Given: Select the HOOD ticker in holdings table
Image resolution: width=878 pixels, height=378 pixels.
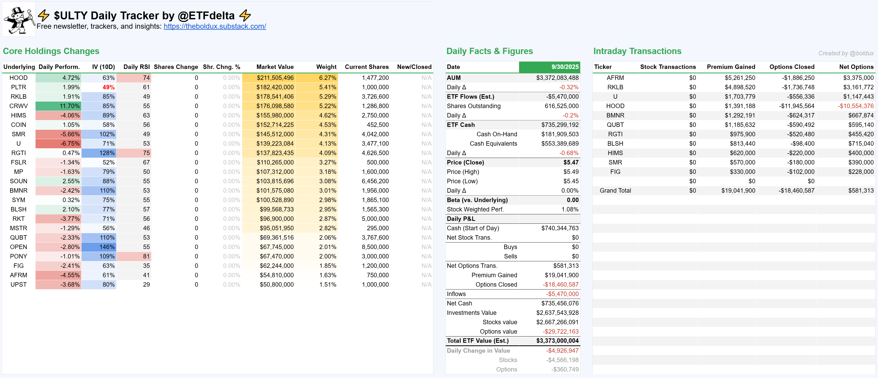Looking at the screenshot, I should click(18, 78).
